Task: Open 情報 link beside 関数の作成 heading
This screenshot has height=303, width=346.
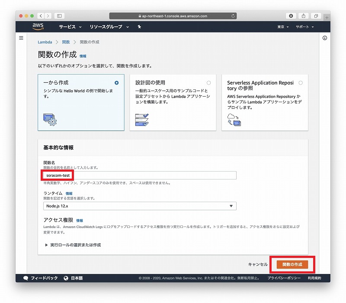Action: 83,56
